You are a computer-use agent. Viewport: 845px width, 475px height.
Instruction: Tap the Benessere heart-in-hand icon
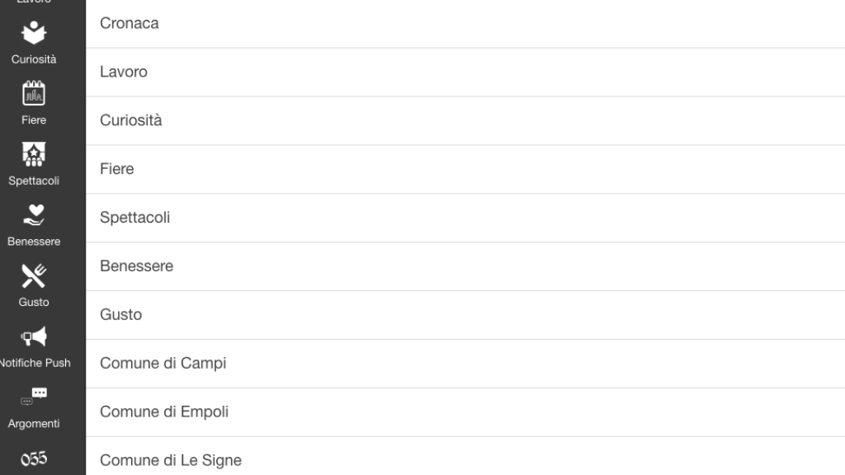[x=33, y=215]
